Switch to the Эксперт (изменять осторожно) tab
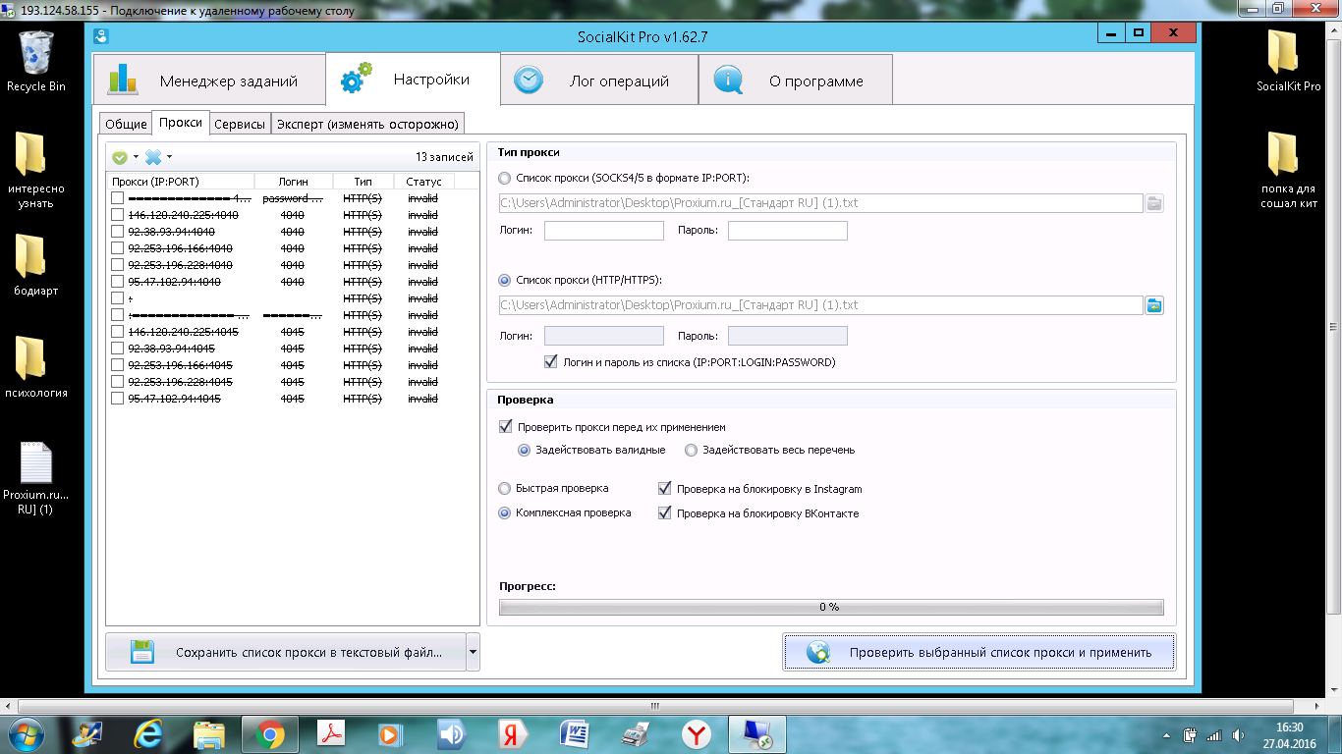The image size is (1342, 754). 367,124
